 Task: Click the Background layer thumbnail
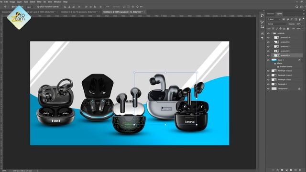pos(274,89)
